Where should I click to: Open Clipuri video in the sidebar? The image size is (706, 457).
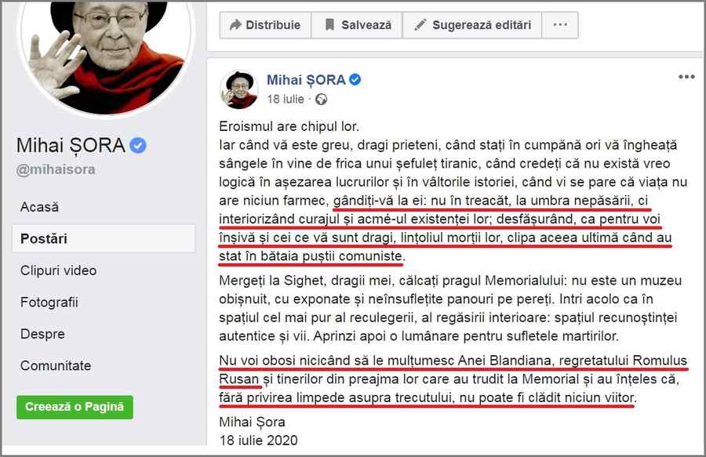[59, 270]
